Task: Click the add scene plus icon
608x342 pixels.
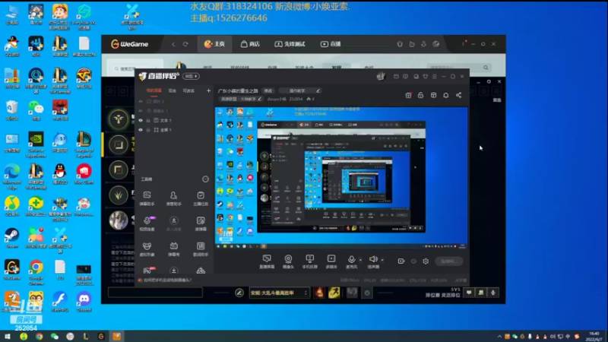Action: (x=208, y=90)
